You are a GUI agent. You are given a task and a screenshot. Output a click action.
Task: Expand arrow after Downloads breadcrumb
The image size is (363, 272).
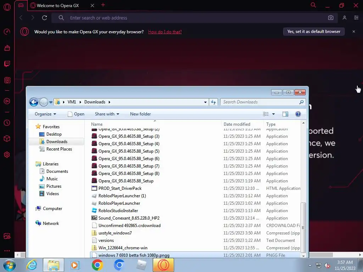point(109,102)
